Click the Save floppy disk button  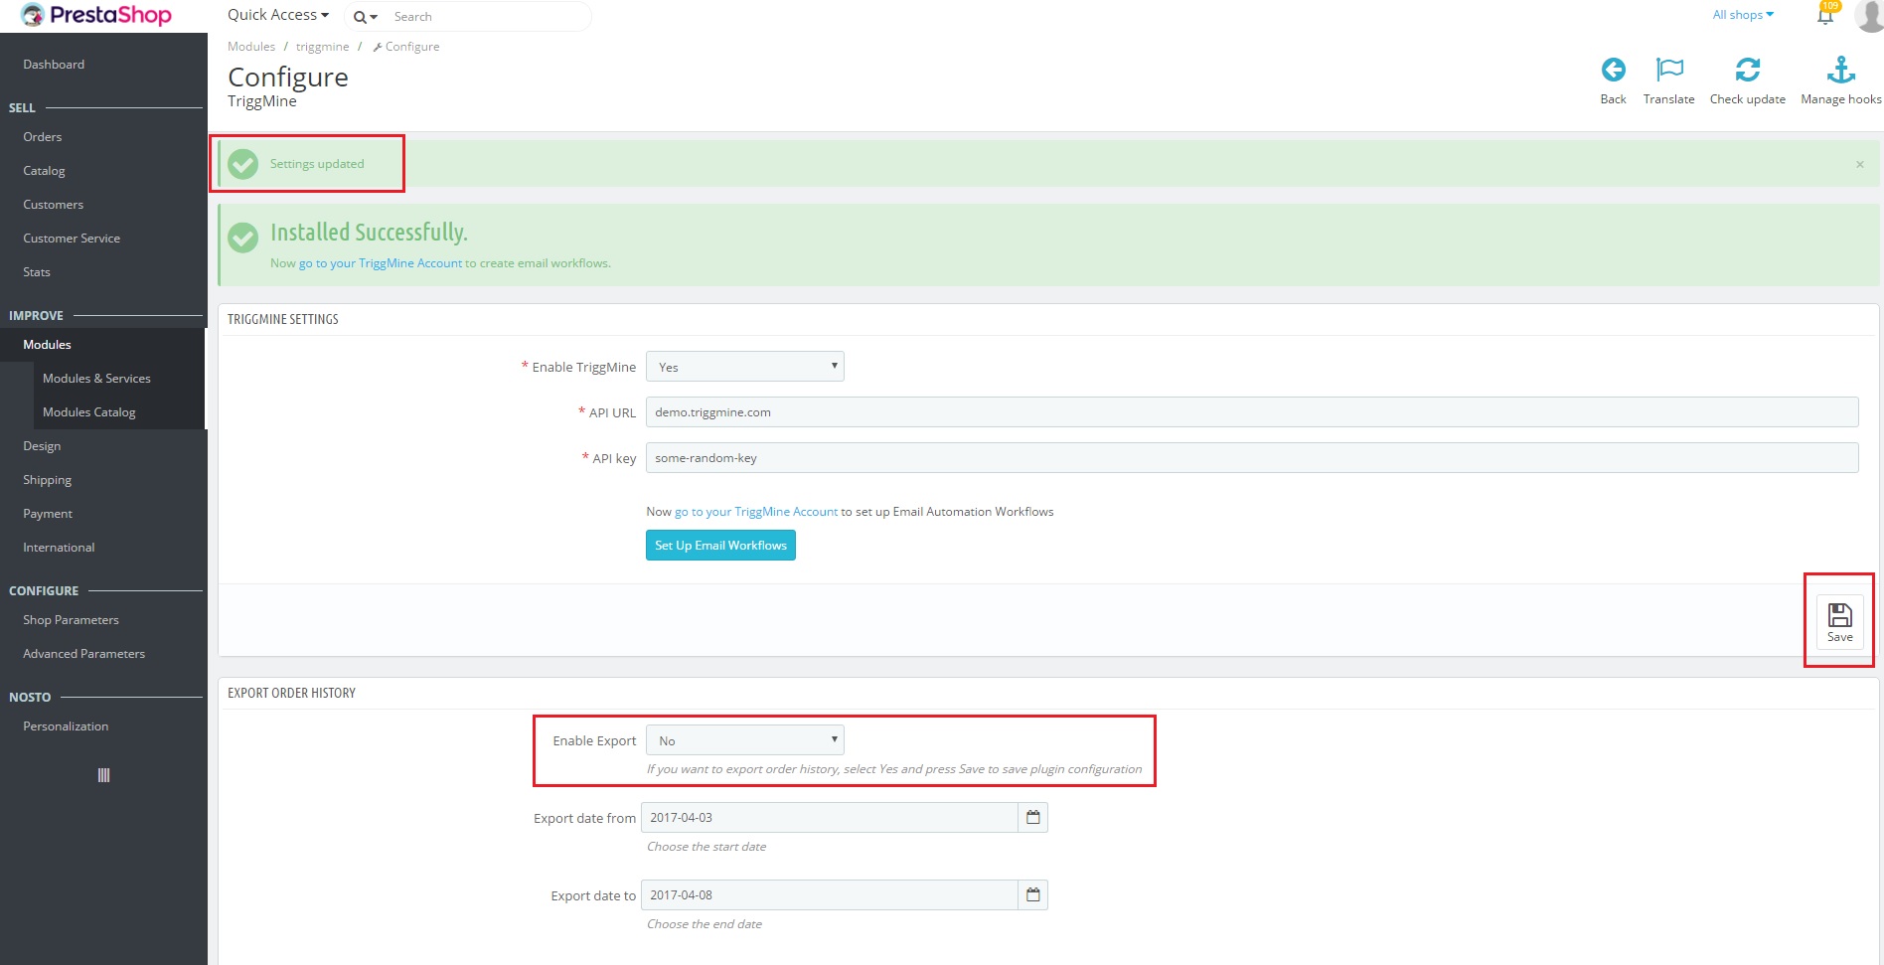[x=1839, y=622]
